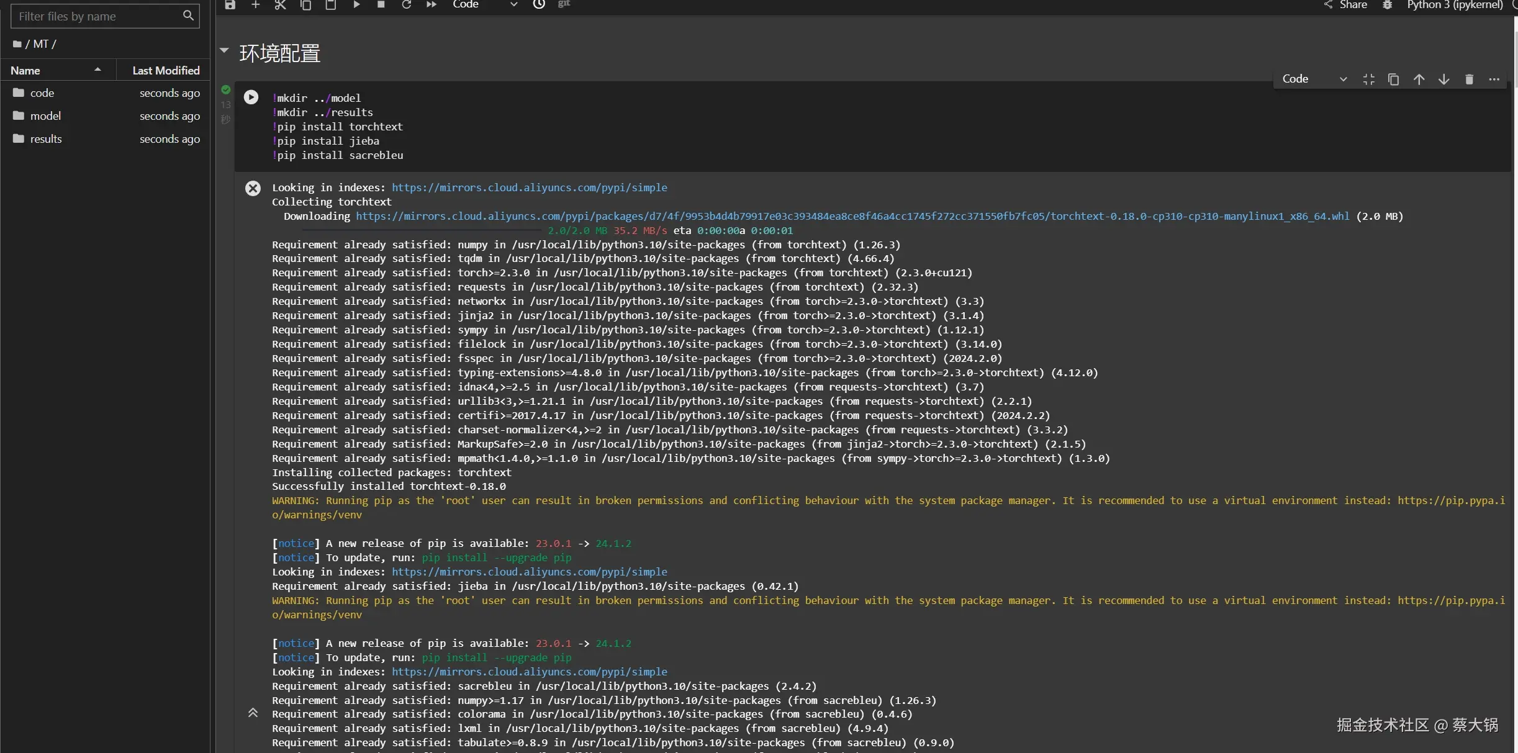The height and width of the screenshot is (753, 1518).
Task: Interrupt the kernel with the stop square icon
Action: (381, 4)
